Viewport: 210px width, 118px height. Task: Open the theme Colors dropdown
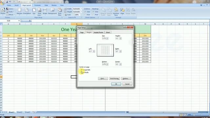coord(10,9)
